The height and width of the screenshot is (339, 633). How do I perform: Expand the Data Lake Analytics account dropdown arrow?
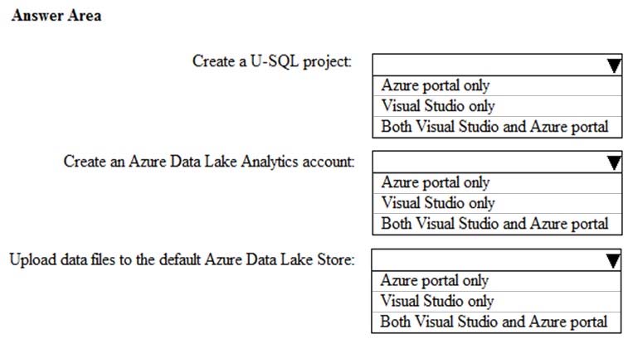(614, 162)
